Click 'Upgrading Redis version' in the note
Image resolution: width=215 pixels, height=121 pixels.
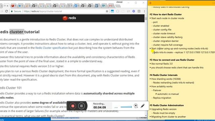click(164, 109)
